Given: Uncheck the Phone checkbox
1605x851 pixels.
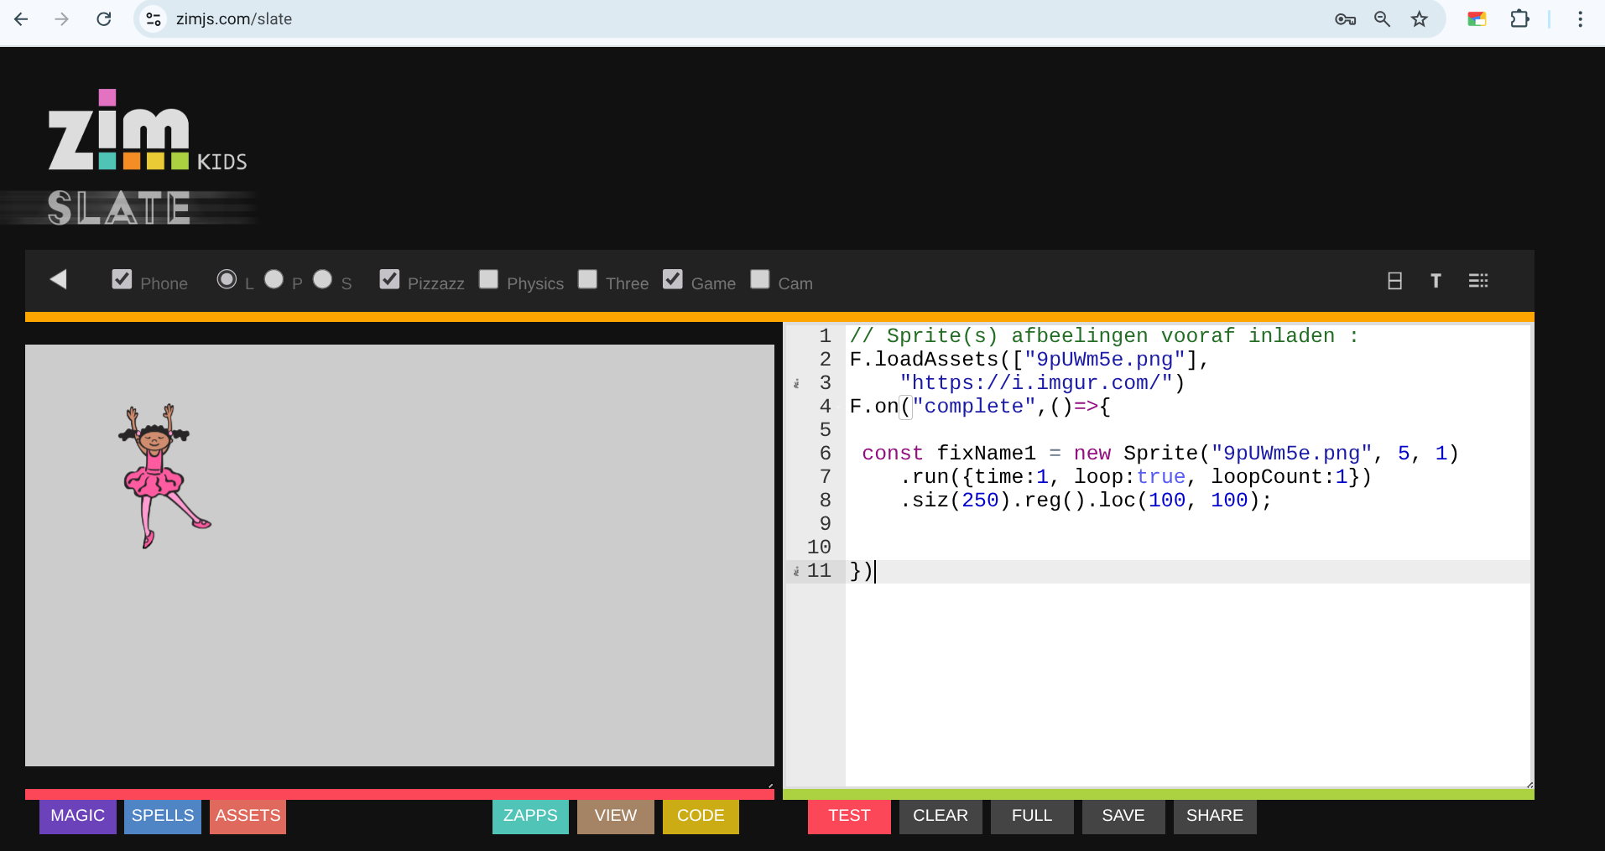Looking at the screenshot, I should [x=122, y=279].
